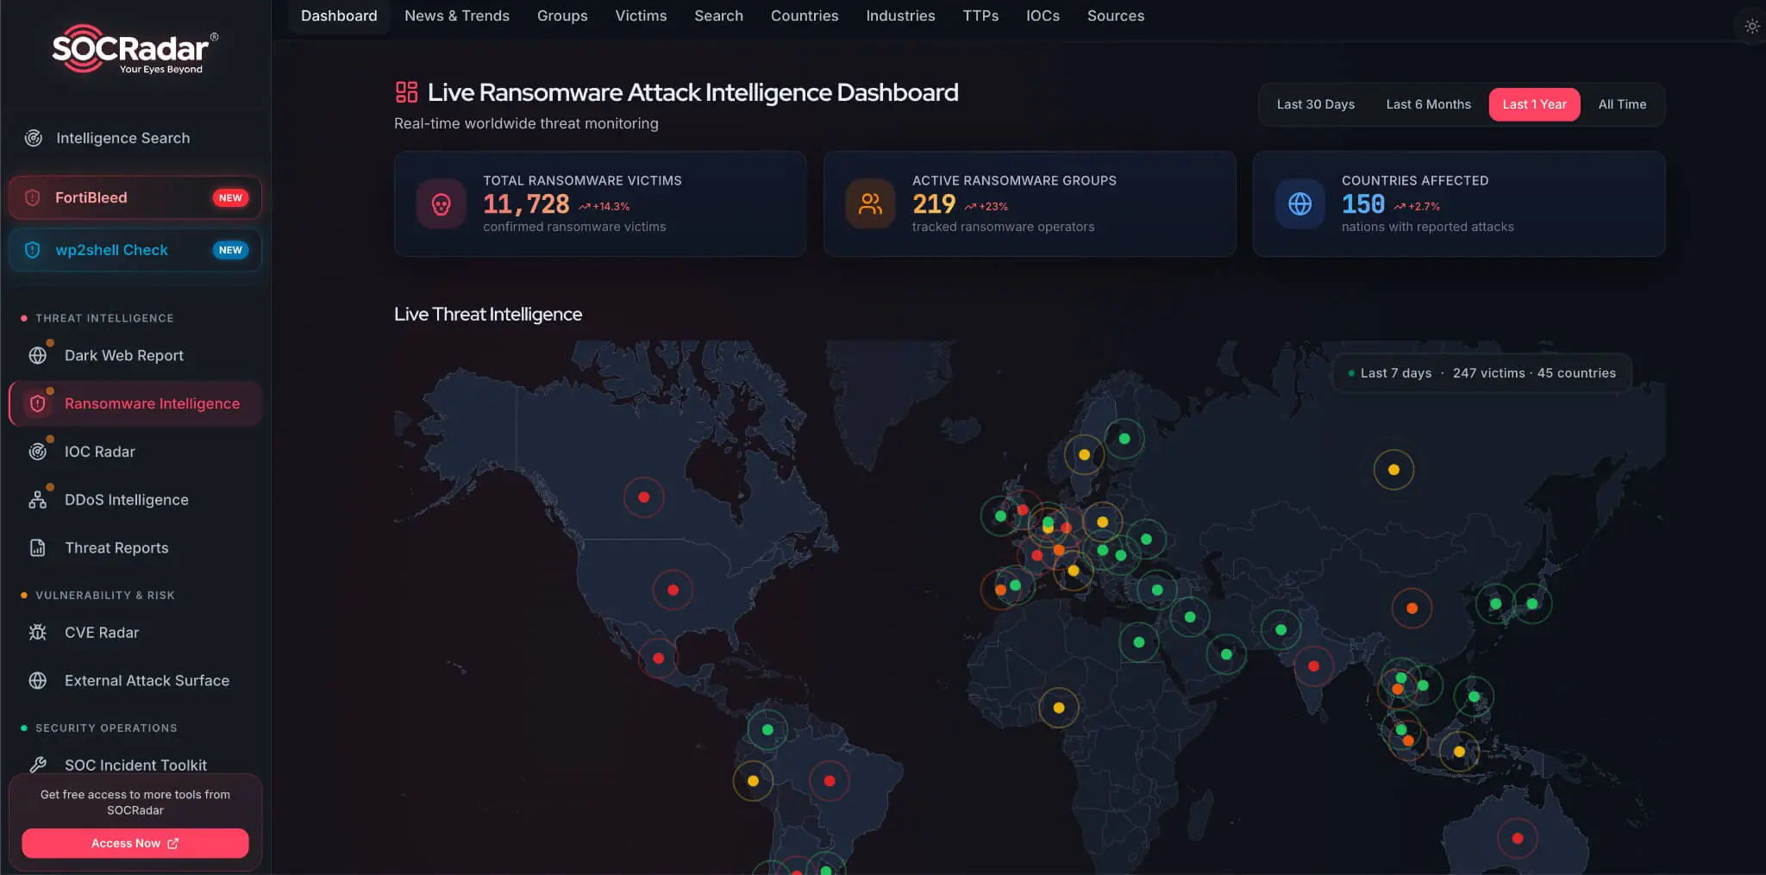Click the skull icon in Total Ransomware Victims card

pos(441,204)
